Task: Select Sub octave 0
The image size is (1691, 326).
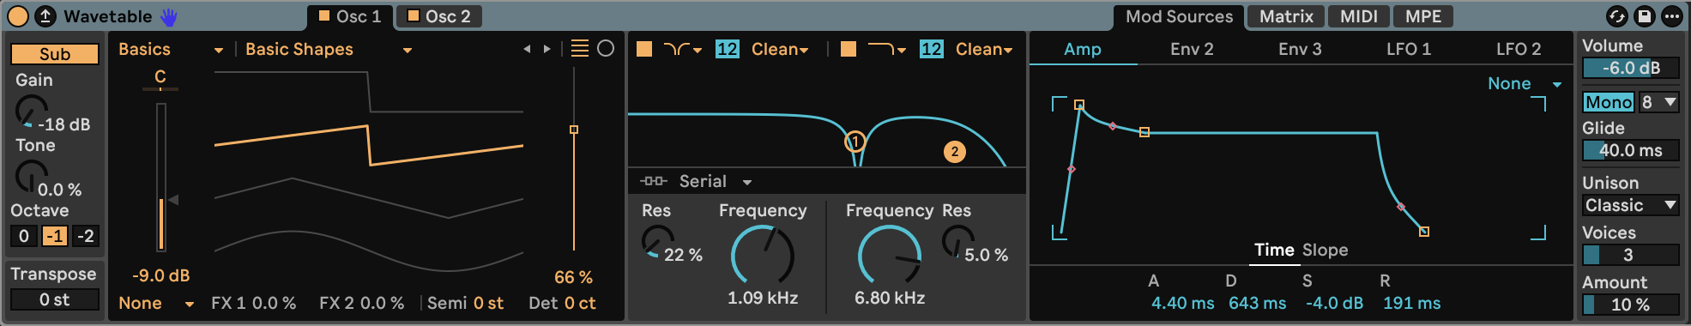Action: [24, 236]
